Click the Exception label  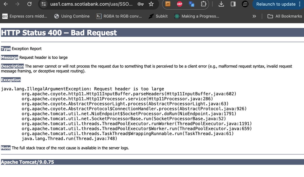pyautogui.click(x=11, y=80)
